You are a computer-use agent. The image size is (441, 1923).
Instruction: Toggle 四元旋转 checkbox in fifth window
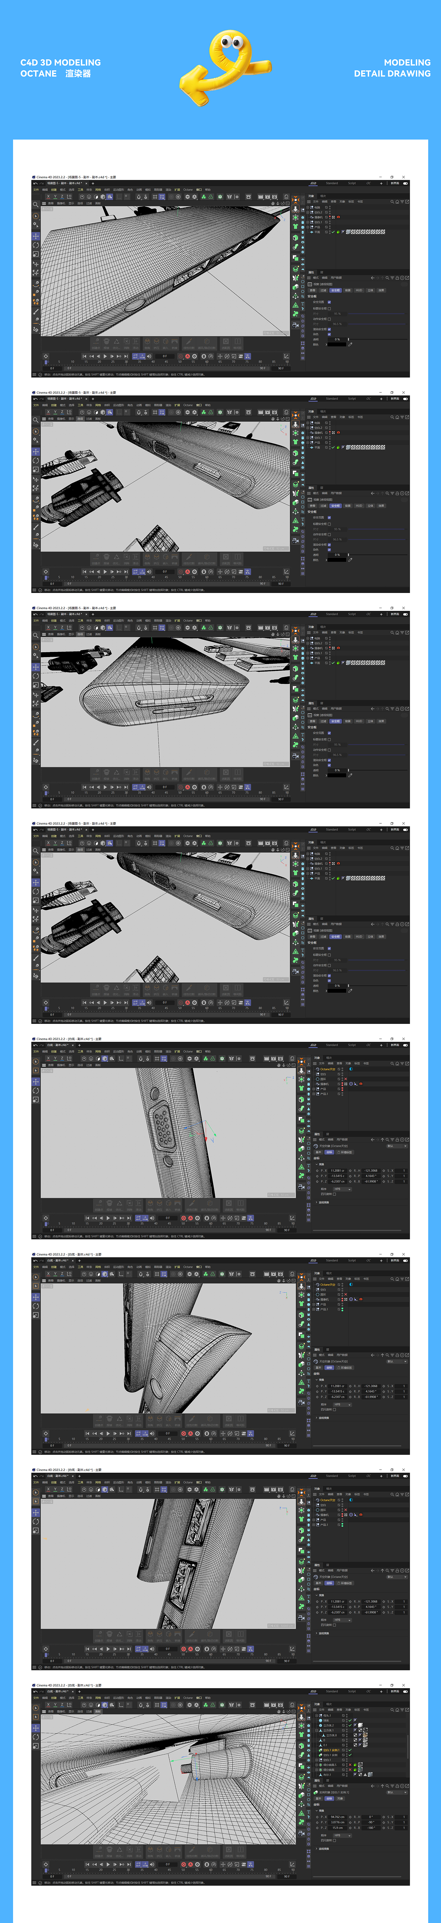tap(334, 1195)
